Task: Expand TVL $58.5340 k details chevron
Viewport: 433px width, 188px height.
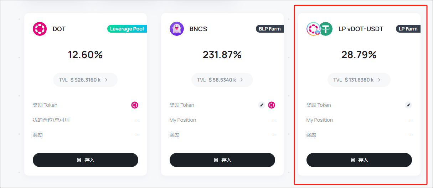Action: point(242,80)
